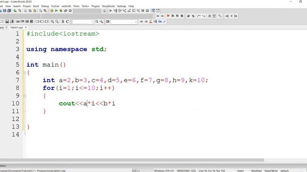Toggle the red bookmark flag icon

coord(168,16)
